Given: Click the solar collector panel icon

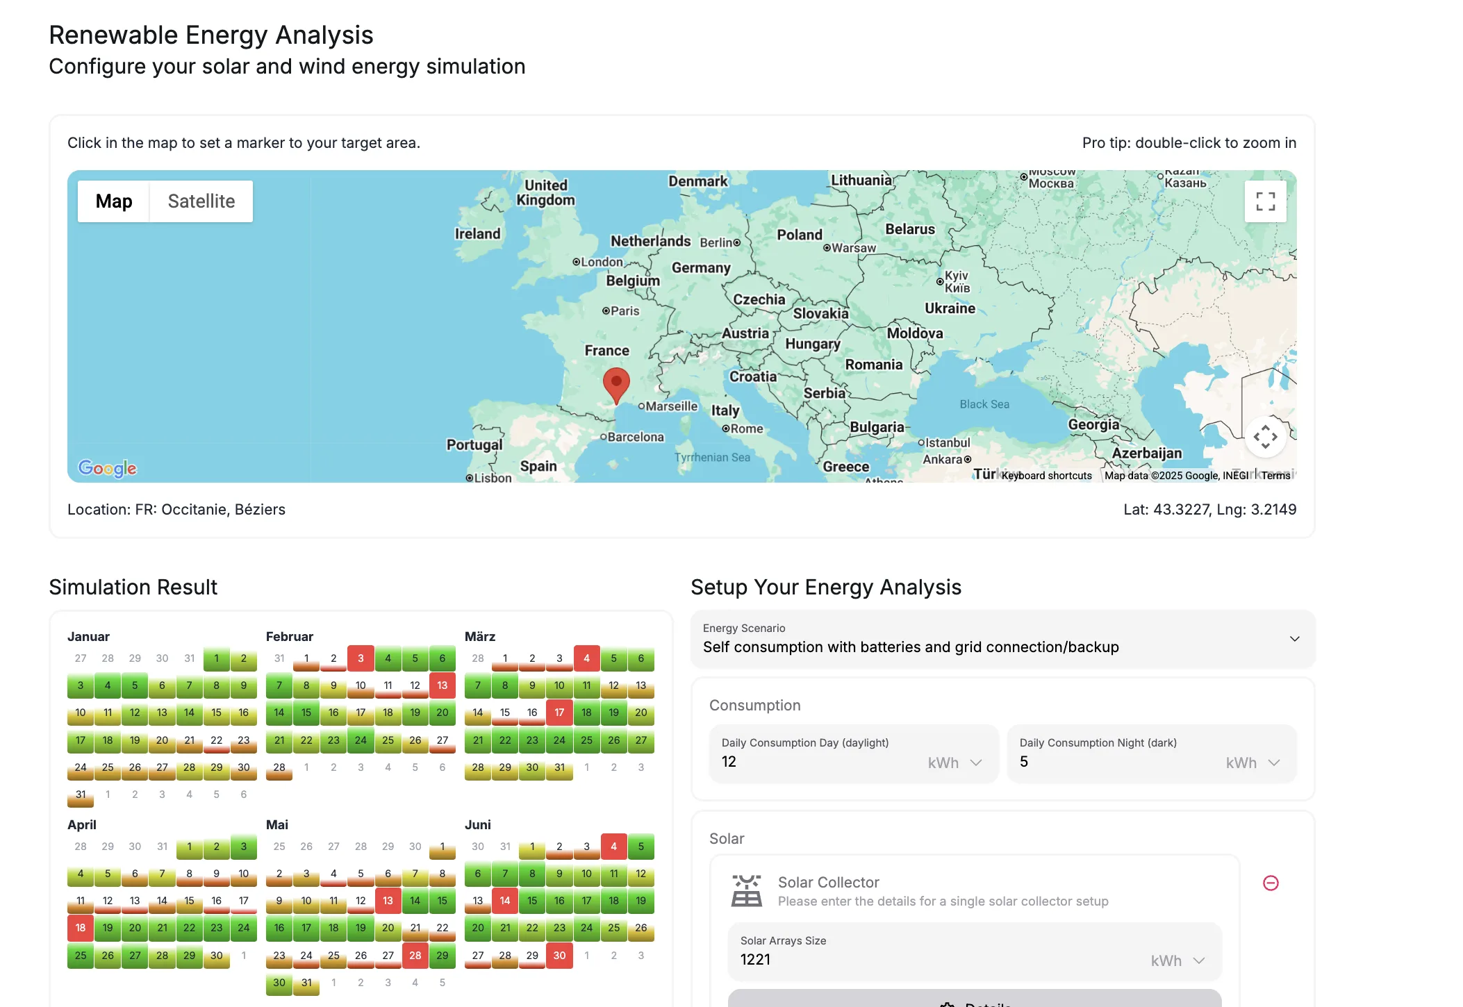Looking at the screenshot, I should pos(747,891).
